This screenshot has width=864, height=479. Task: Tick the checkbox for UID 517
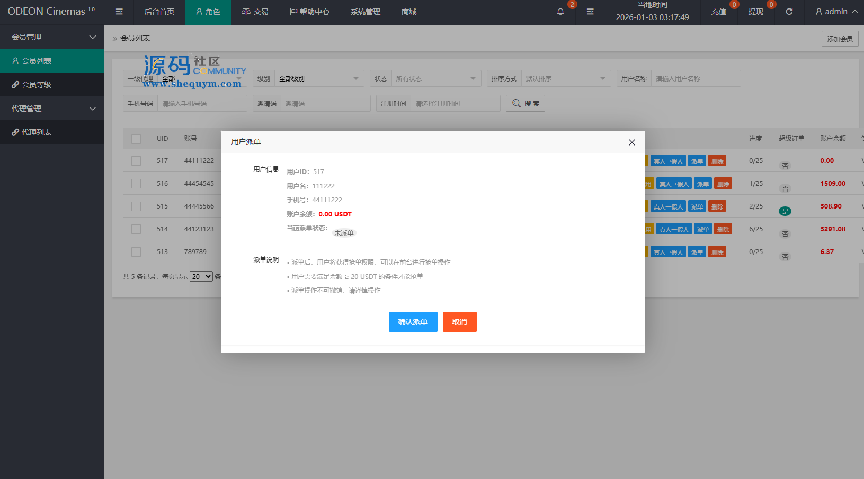(136, 161)
